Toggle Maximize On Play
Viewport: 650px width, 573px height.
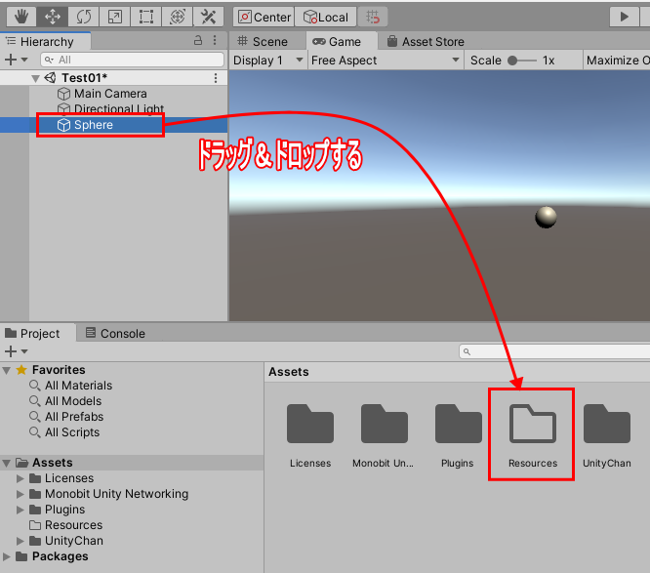coord(618,61)
